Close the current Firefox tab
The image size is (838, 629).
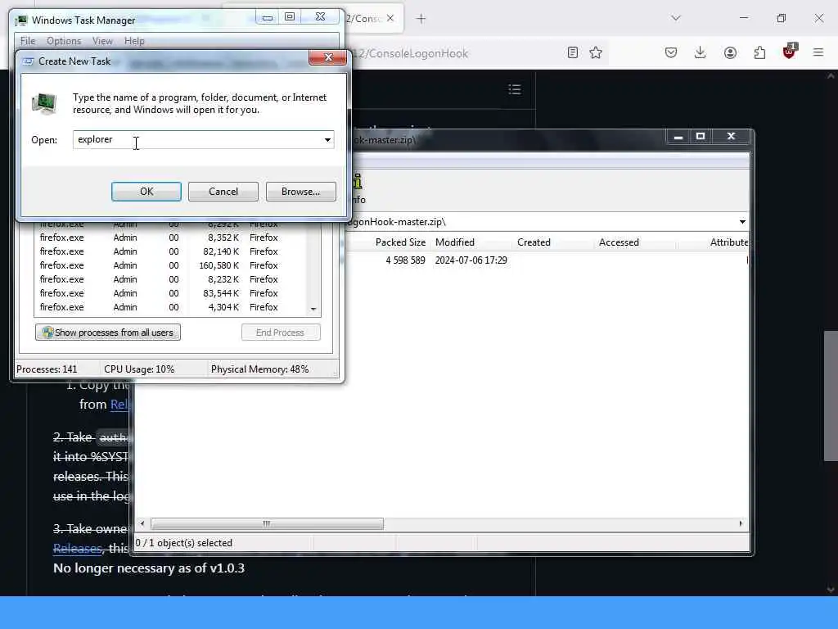[x=390, y=18]
